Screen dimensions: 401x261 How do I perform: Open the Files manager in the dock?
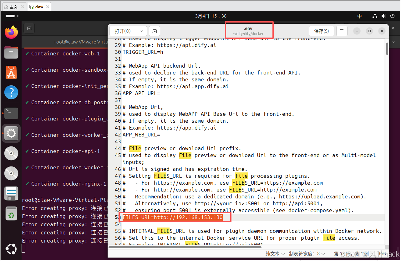tap(11, 52)
